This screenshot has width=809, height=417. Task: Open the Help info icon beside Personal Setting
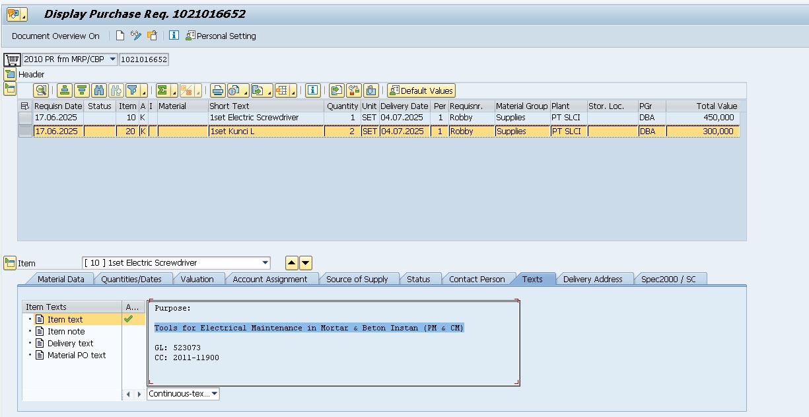point(174,36)
